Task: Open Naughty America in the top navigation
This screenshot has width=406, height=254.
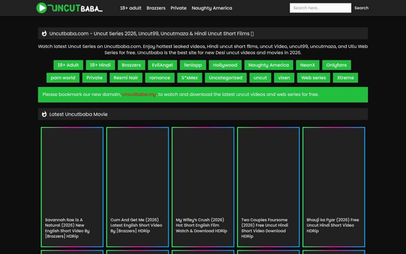Action: [212, 8]
